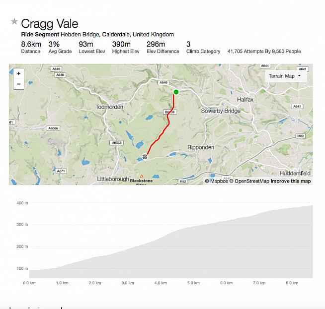Click the Cragg Vale segment title
This screenshot has height=309, width=325.
click(49, 23)
